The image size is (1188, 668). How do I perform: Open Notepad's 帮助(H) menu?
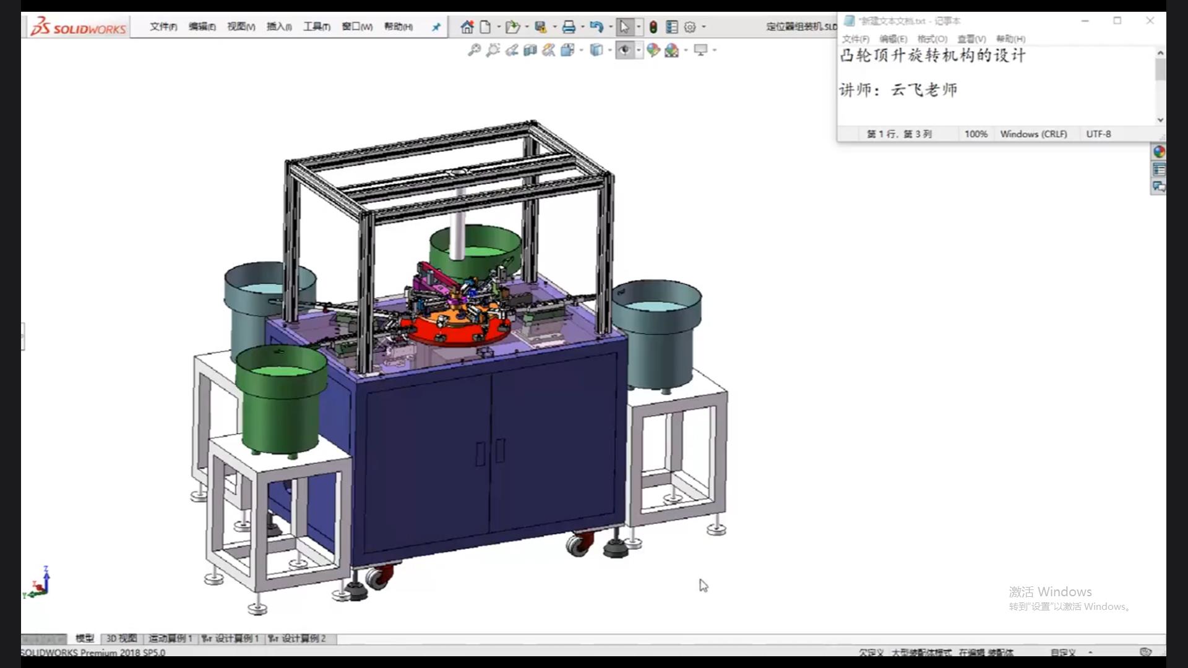click(1010, 39)
